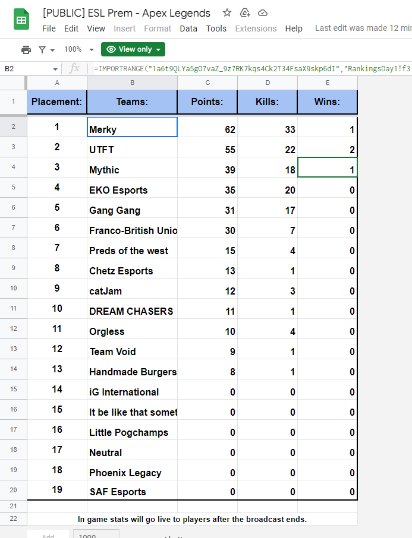Select column D header
The width and height of the screenshot is (412, 538).
coord(268,83)
